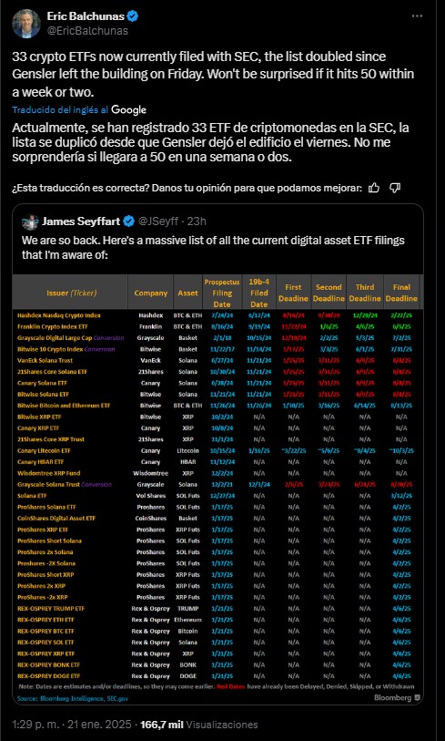Click the 'Company' column header
Viewport: 445px width, 741px height.
(x=150, y=293)
